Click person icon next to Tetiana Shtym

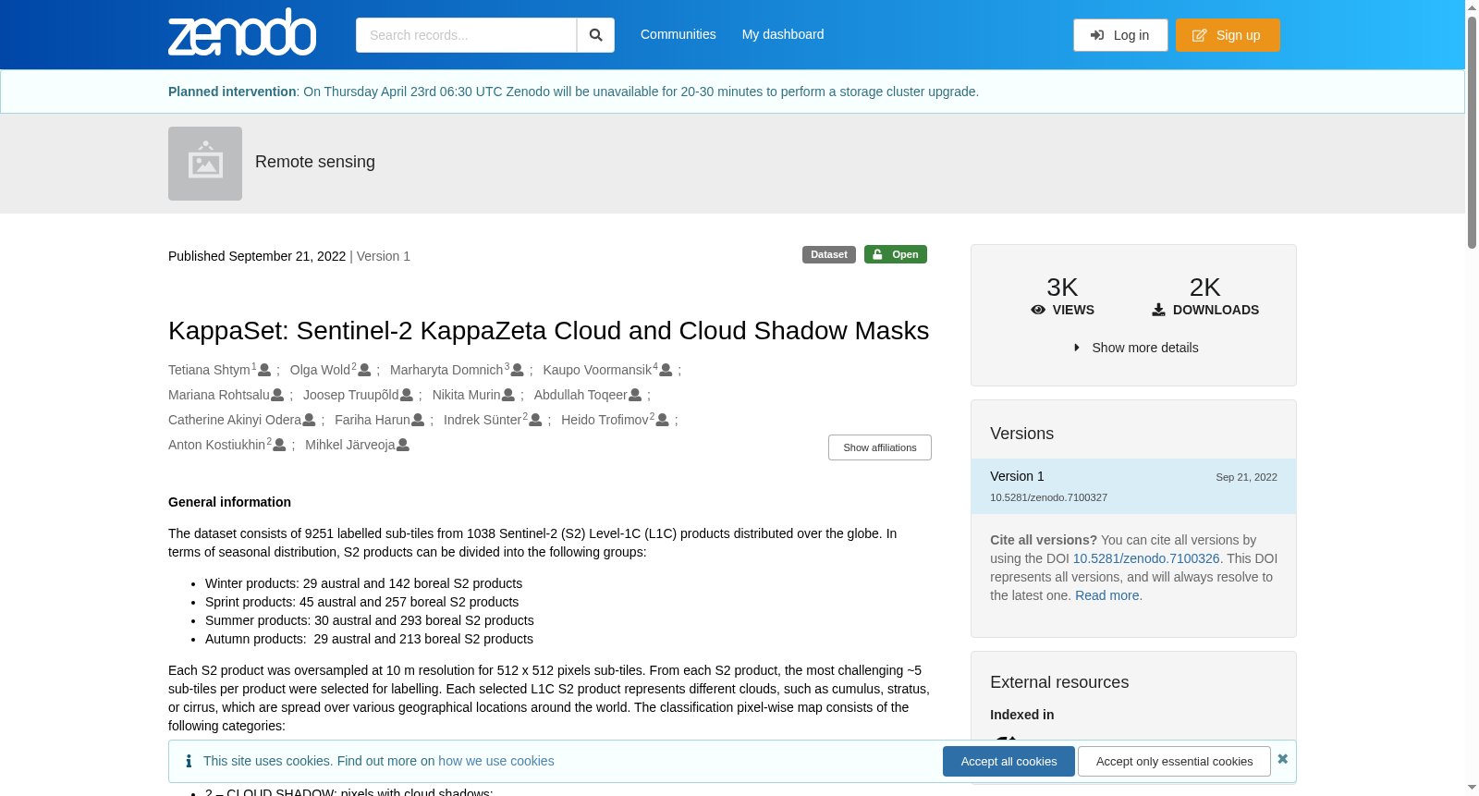pyautogui.click(x=264, y=370)
